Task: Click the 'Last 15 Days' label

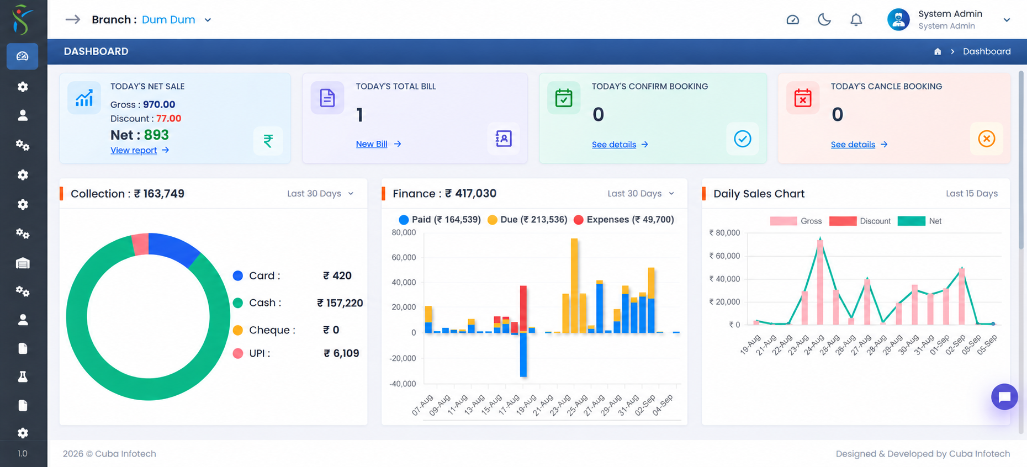Action: (971, 194)
